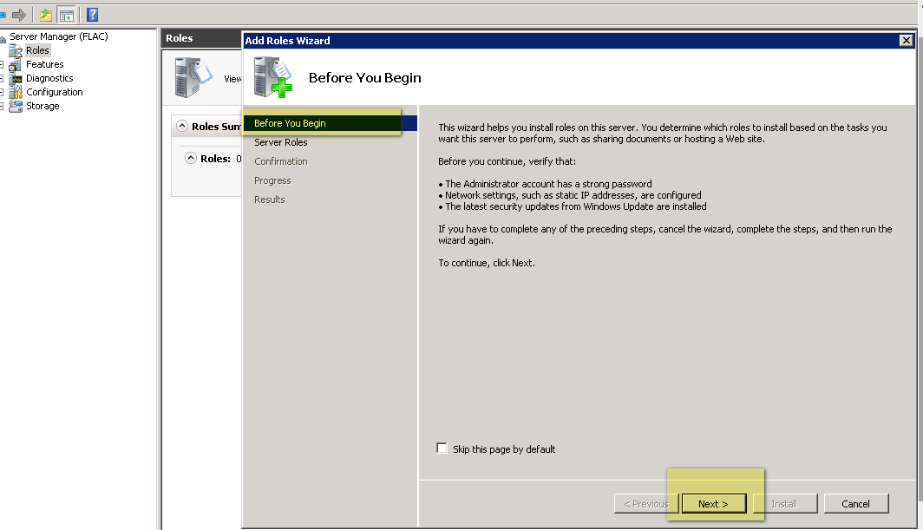Close the Add Roles Wizard window
Image resolution: width=923 pixels, height=530 pixels.
click(906, 40)
